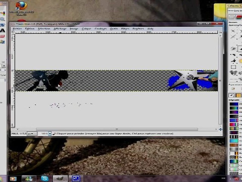Click the 'Cliquez pour peindre' status hint
This screenshot has width=242, height=182.
pyautogui.click(x=115, y=133)
